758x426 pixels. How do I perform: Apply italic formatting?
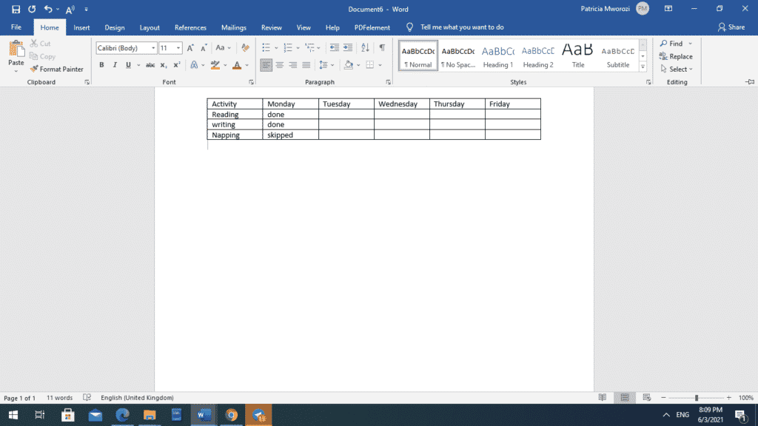coord(113,65)
